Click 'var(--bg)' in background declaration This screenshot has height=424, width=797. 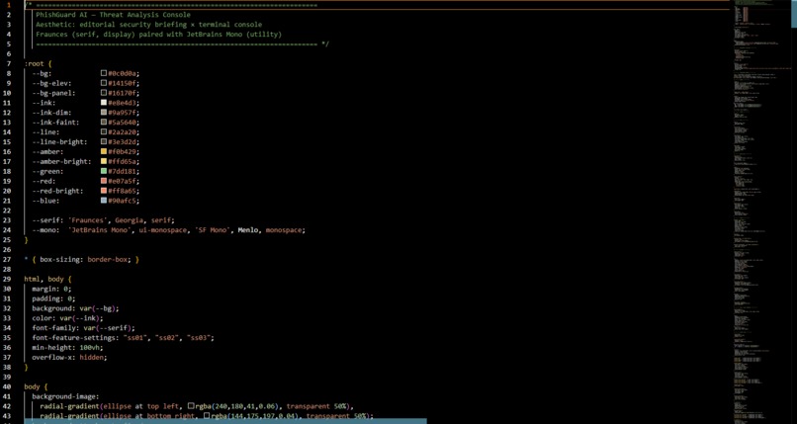(x=98, y=308)
